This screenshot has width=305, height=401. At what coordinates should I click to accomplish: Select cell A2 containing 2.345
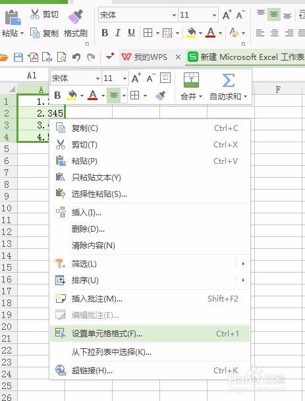pos(41,113)
